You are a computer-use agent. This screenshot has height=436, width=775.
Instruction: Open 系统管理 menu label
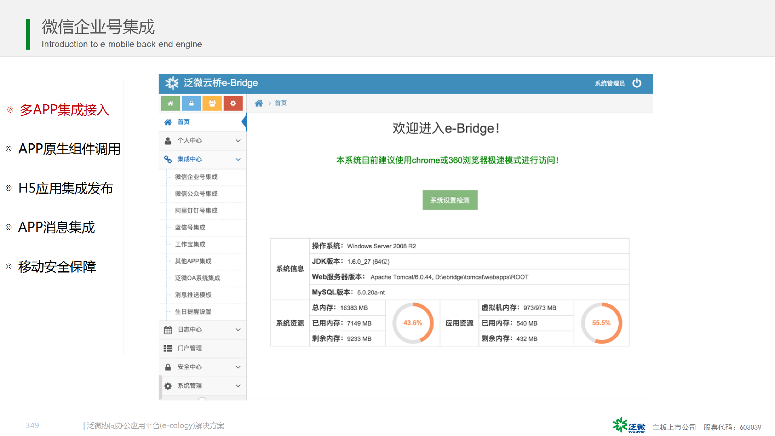[190, 386]
